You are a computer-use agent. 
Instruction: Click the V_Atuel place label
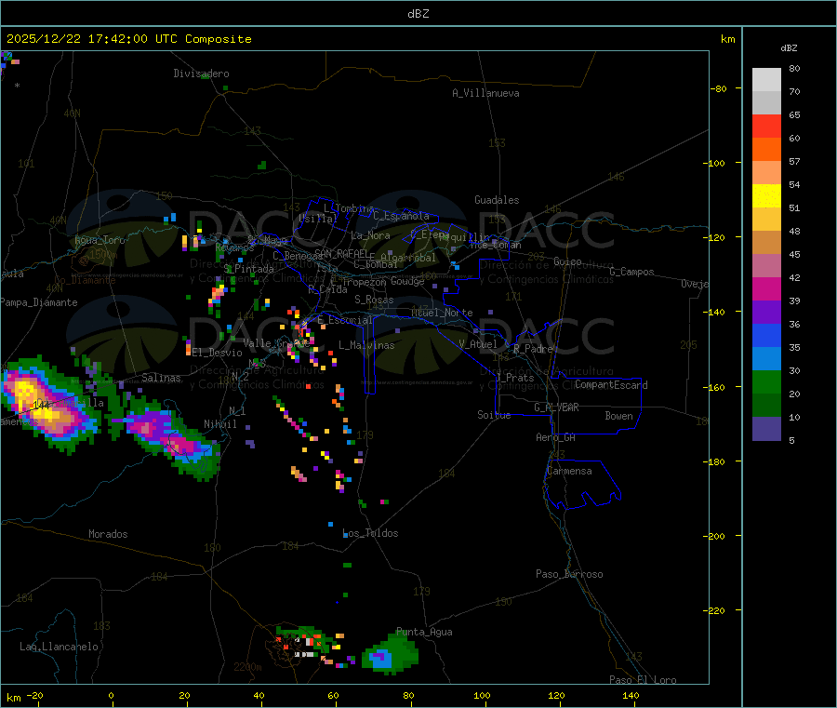478,344
